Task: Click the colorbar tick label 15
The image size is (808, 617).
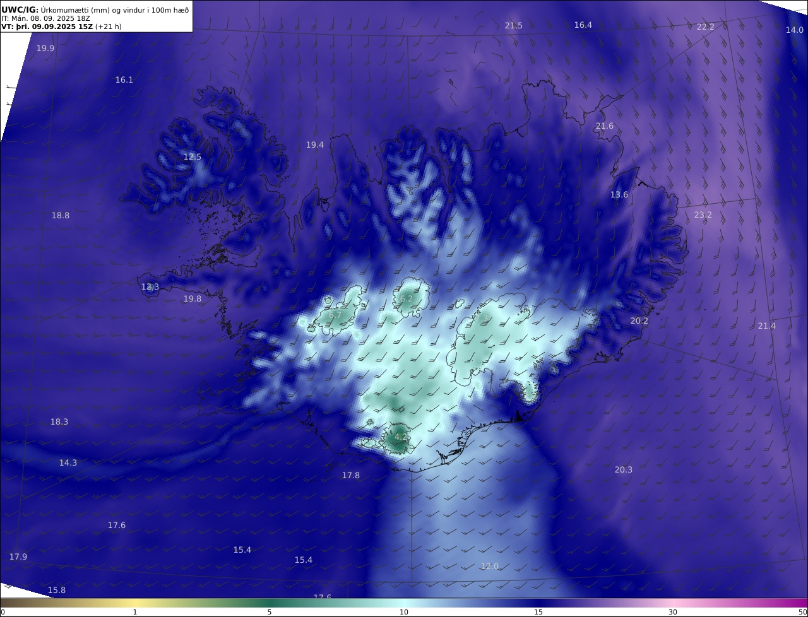Action: pos(538,612)
